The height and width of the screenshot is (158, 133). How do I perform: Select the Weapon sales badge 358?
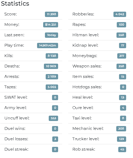point(121,66)
